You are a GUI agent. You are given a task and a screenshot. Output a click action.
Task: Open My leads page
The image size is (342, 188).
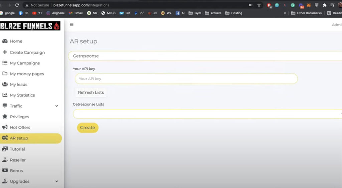point(19,84)
